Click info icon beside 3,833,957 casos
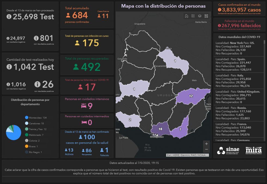 coord(220,10)
